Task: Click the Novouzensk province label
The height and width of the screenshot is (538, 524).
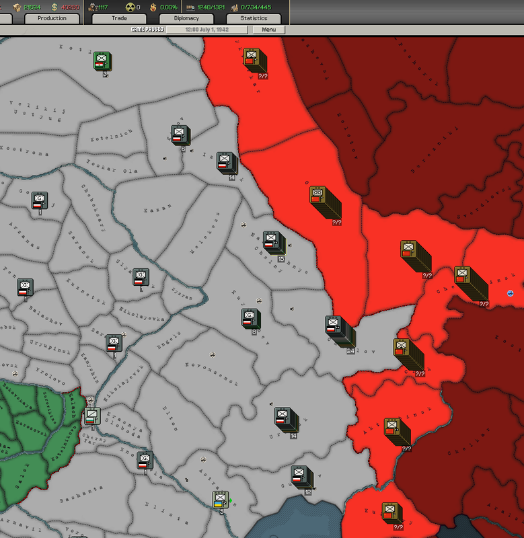Action: [x=211, y=374]
